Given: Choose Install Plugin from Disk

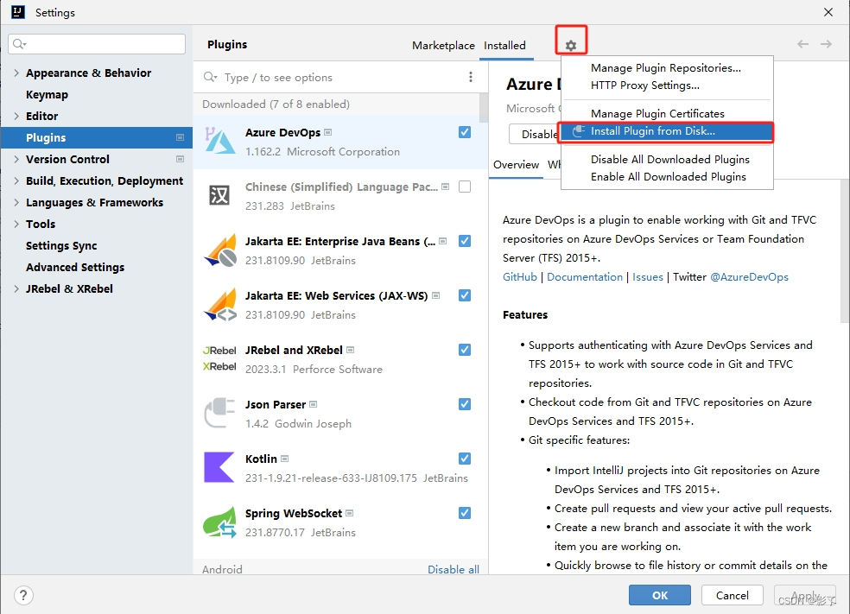Looking at the screenshot, I should click(667, 130).
